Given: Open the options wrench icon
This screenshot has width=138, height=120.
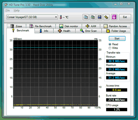Looking at the screenshot, I should [x=106, y=17].
